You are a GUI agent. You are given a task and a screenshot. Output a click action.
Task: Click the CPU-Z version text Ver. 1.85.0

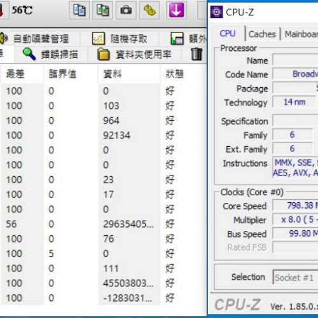294,307
